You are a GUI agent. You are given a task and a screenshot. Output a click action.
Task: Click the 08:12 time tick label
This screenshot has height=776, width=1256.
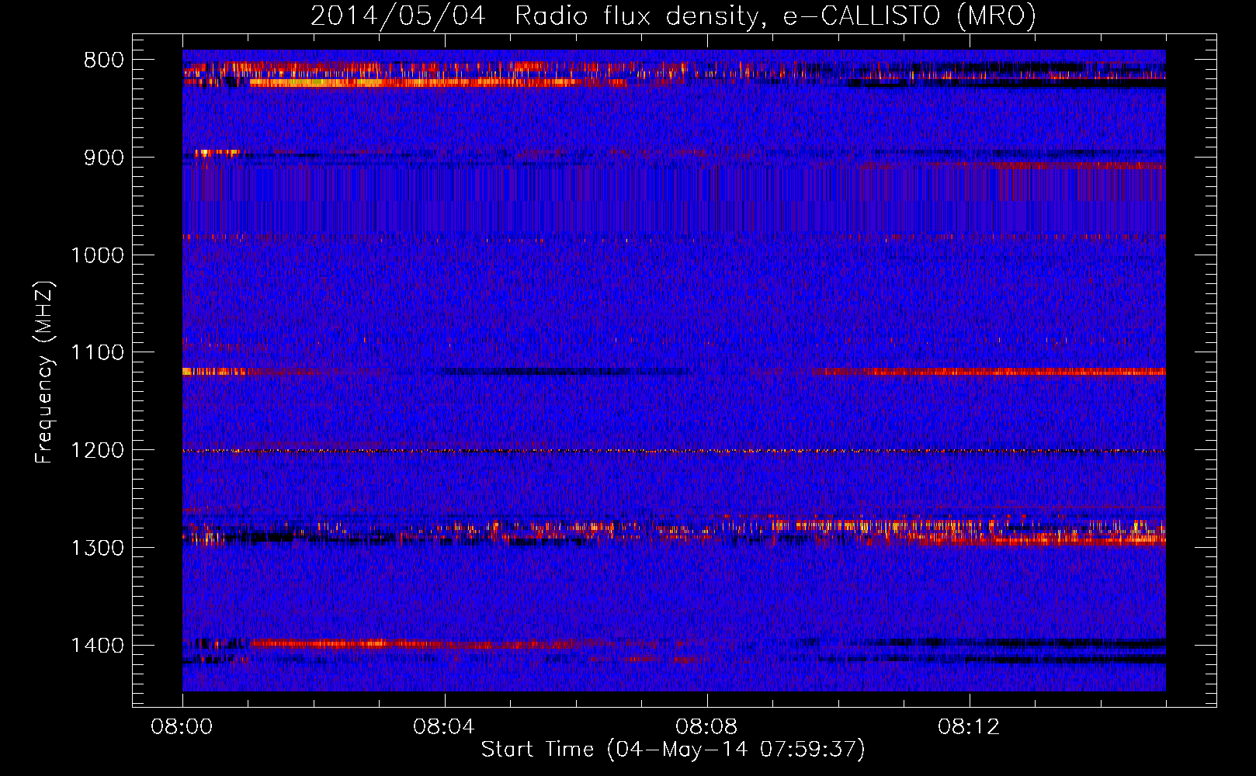[x=969, y=727]
